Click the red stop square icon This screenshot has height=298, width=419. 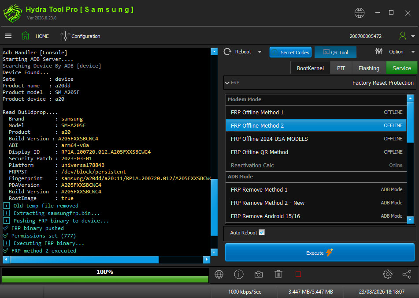click(298, 275)
